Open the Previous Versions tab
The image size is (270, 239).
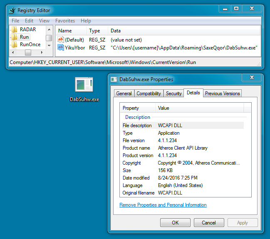[x=222, y=94]
